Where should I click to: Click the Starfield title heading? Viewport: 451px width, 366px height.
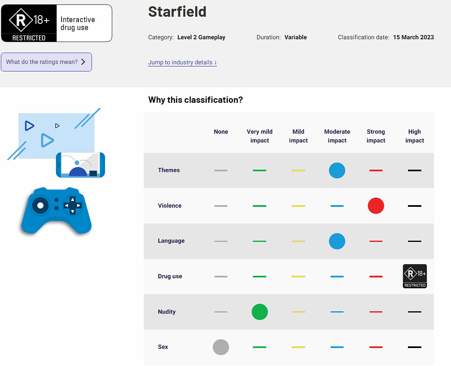click(177, 12)
